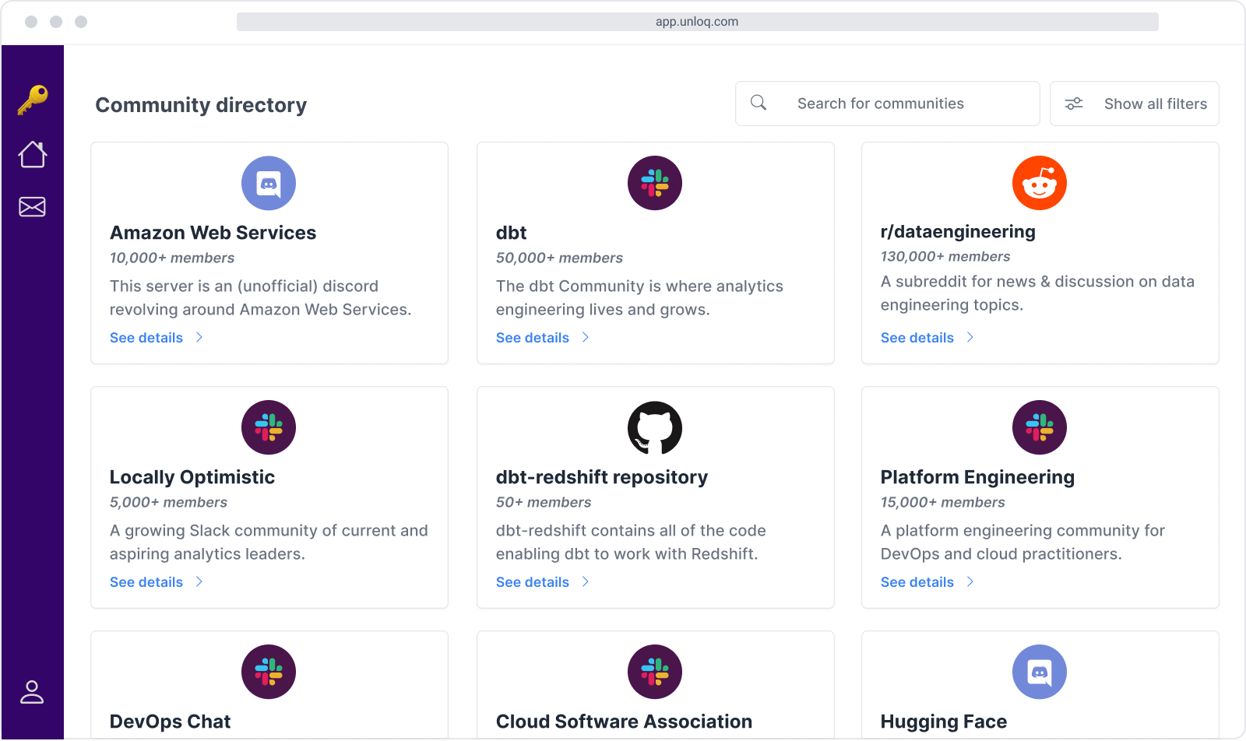The height and width of the screenshot is (741, 1246).
Task: Click the filter sliders icon
Action: (1074, 104)
